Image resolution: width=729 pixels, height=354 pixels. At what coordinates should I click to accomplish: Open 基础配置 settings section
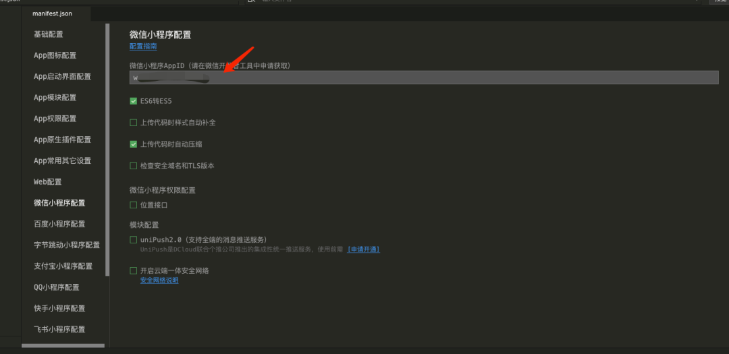(49, 34)
